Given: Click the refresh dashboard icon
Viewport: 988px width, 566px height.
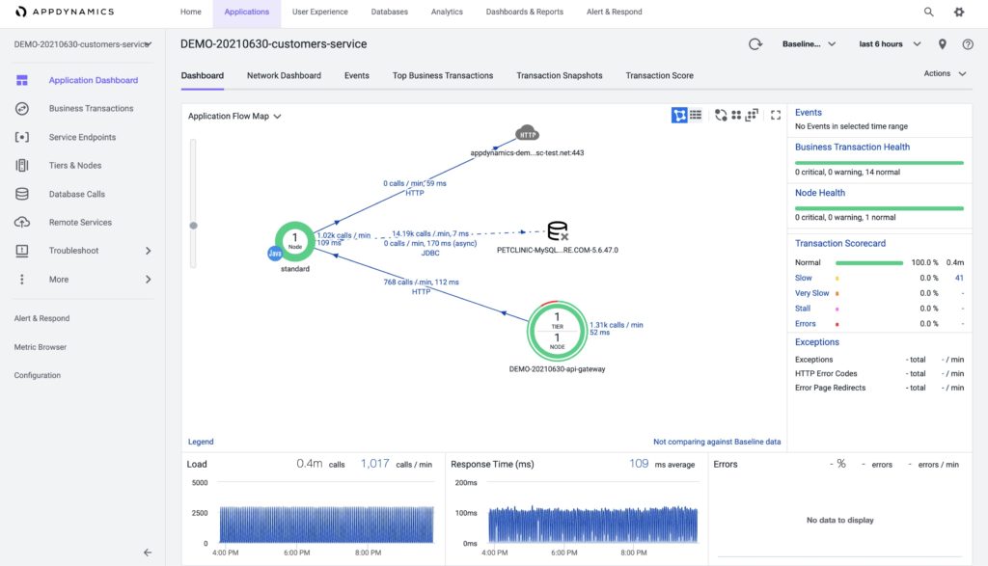Looking at the screenshot, I should 756,44.
